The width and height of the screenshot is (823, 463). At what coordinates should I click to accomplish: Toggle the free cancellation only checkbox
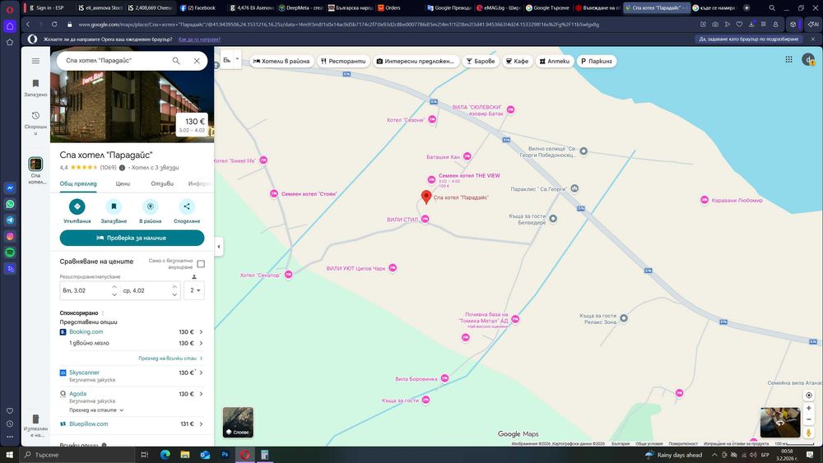tap(201, 264)
